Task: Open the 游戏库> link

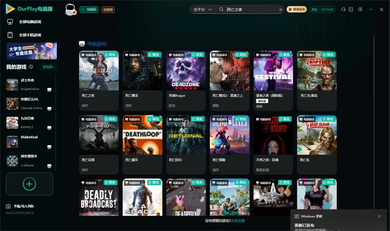Action: [x=48, y=67]
